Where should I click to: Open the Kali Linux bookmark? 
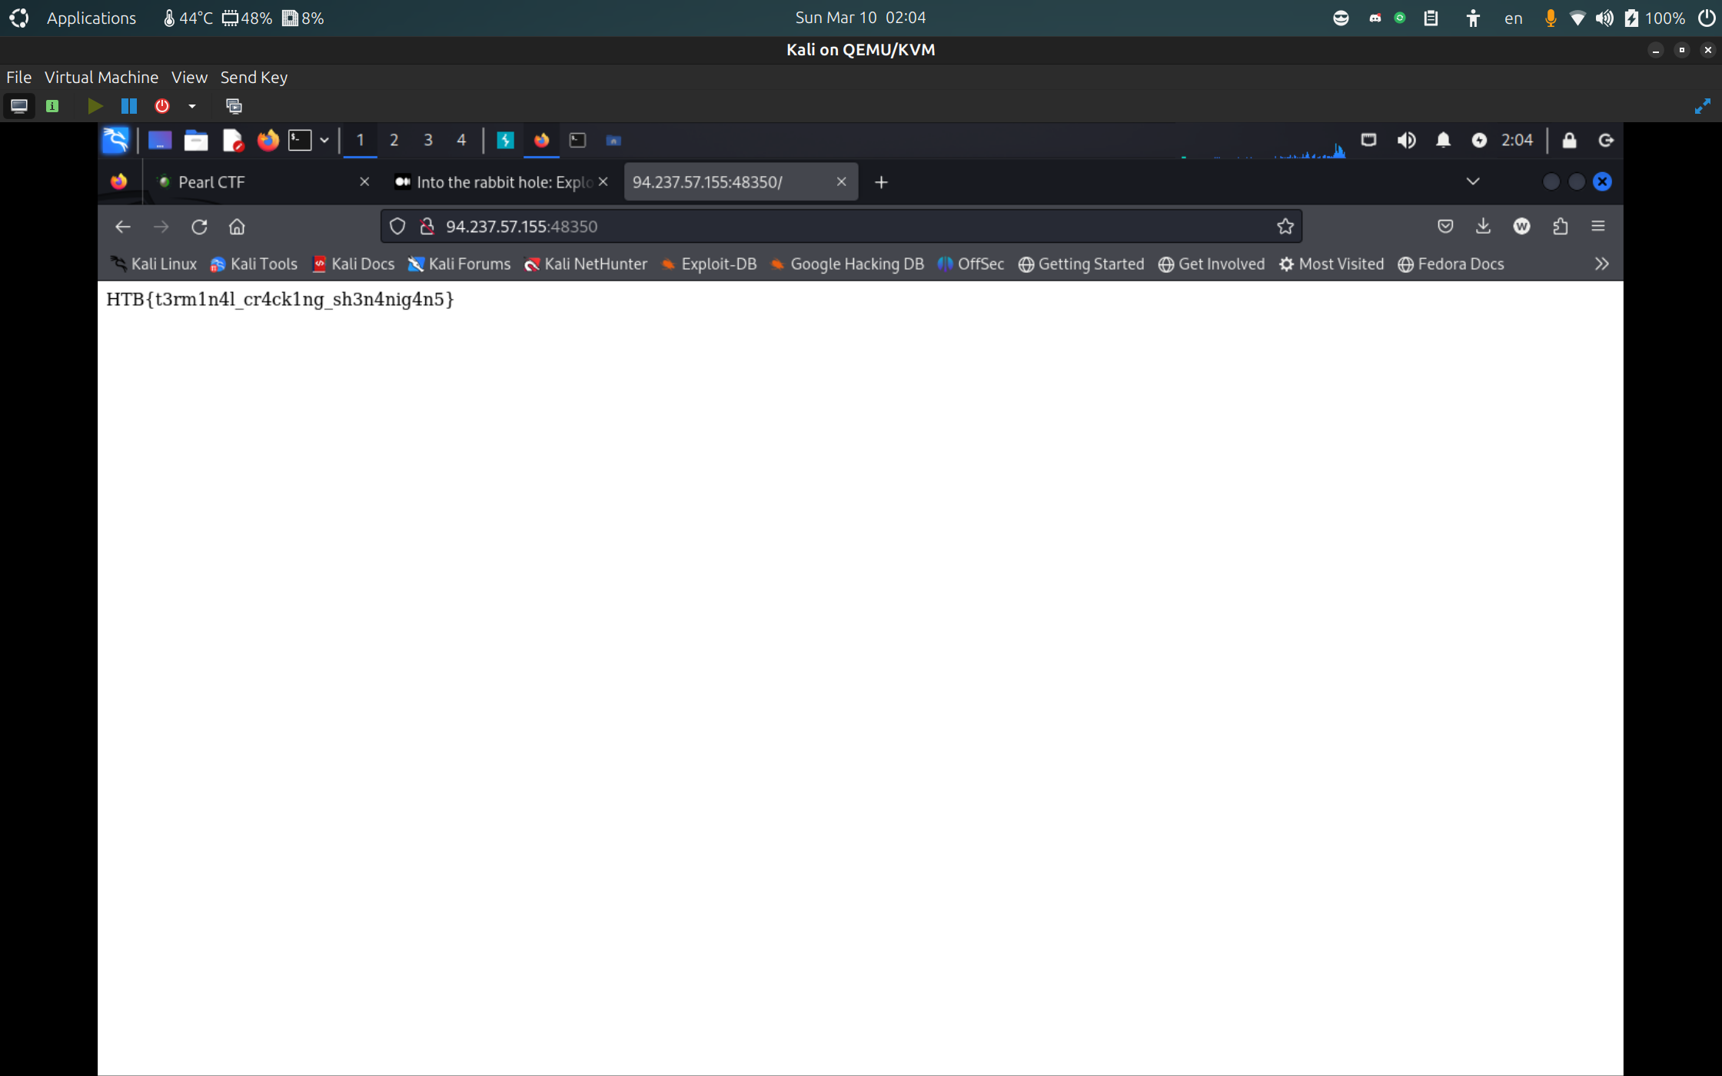(x=154, y=264)
